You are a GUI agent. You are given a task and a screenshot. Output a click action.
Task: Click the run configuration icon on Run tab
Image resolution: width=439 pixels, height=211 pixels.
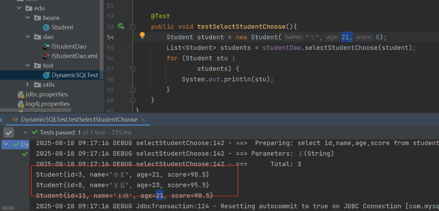point(16,120)
